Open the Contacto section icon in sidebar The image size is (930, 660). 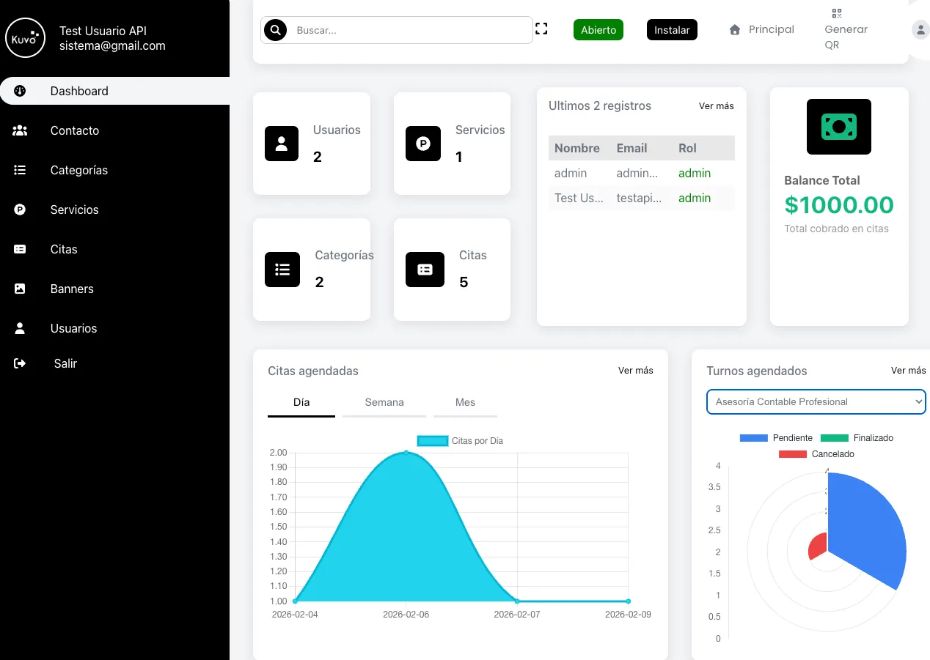click(21, 130)
